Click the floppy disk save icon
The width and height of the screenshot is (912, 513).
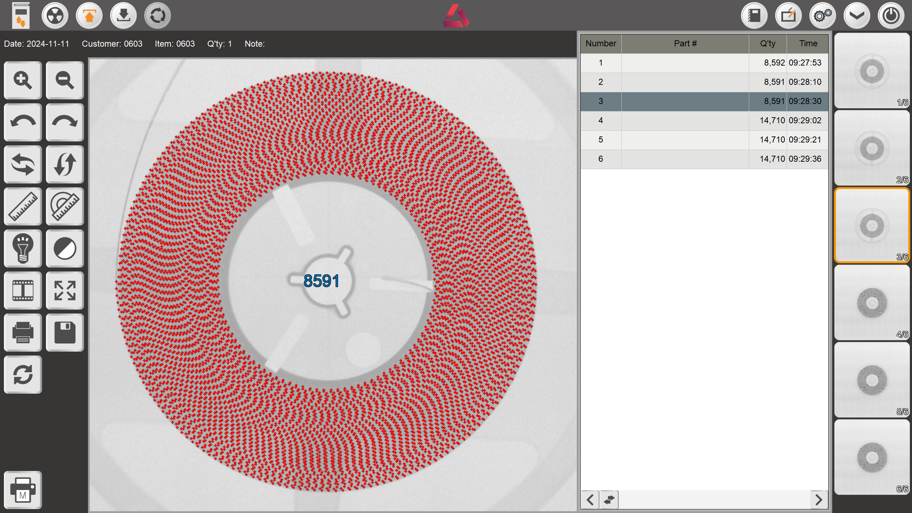click(65, 332)
